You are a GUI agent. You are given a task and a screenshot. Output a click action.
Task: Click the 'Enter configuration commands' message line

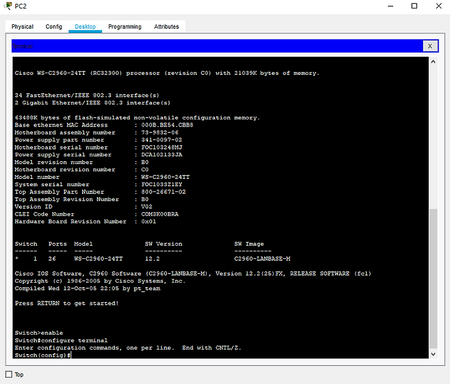(x=128, y=348)
